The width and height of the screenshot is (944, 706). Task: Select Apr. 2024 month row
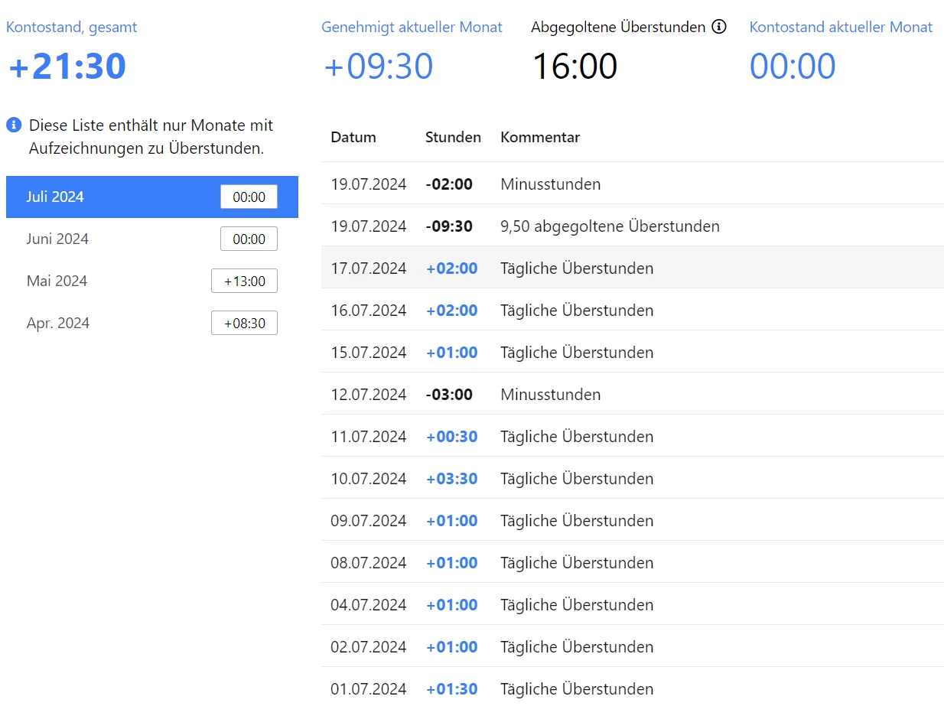click(152, 323)
